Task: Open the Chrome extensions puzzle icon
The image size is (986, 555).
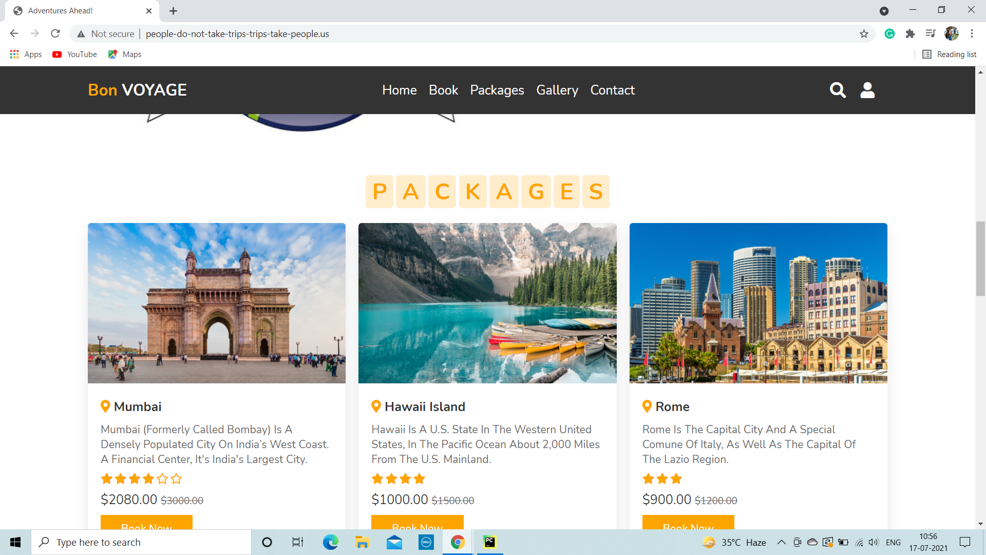Action: coord(910,34)
